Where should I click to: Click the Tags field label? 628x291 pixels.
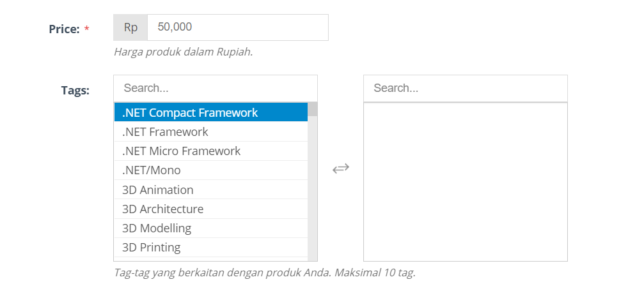[x=75, y=91]
